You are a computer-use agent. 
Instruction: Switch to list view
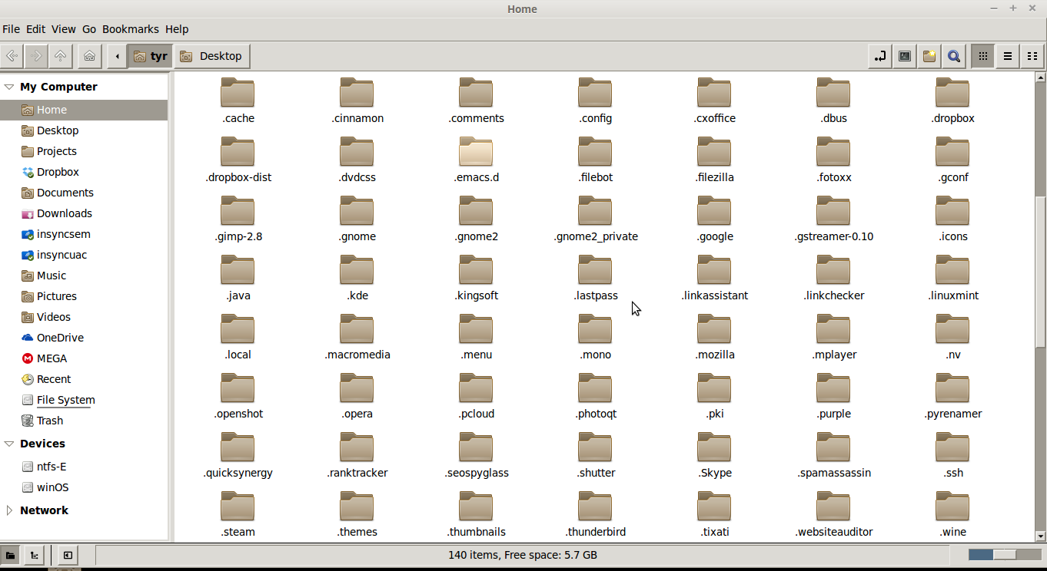click(x=1007, y=56)
